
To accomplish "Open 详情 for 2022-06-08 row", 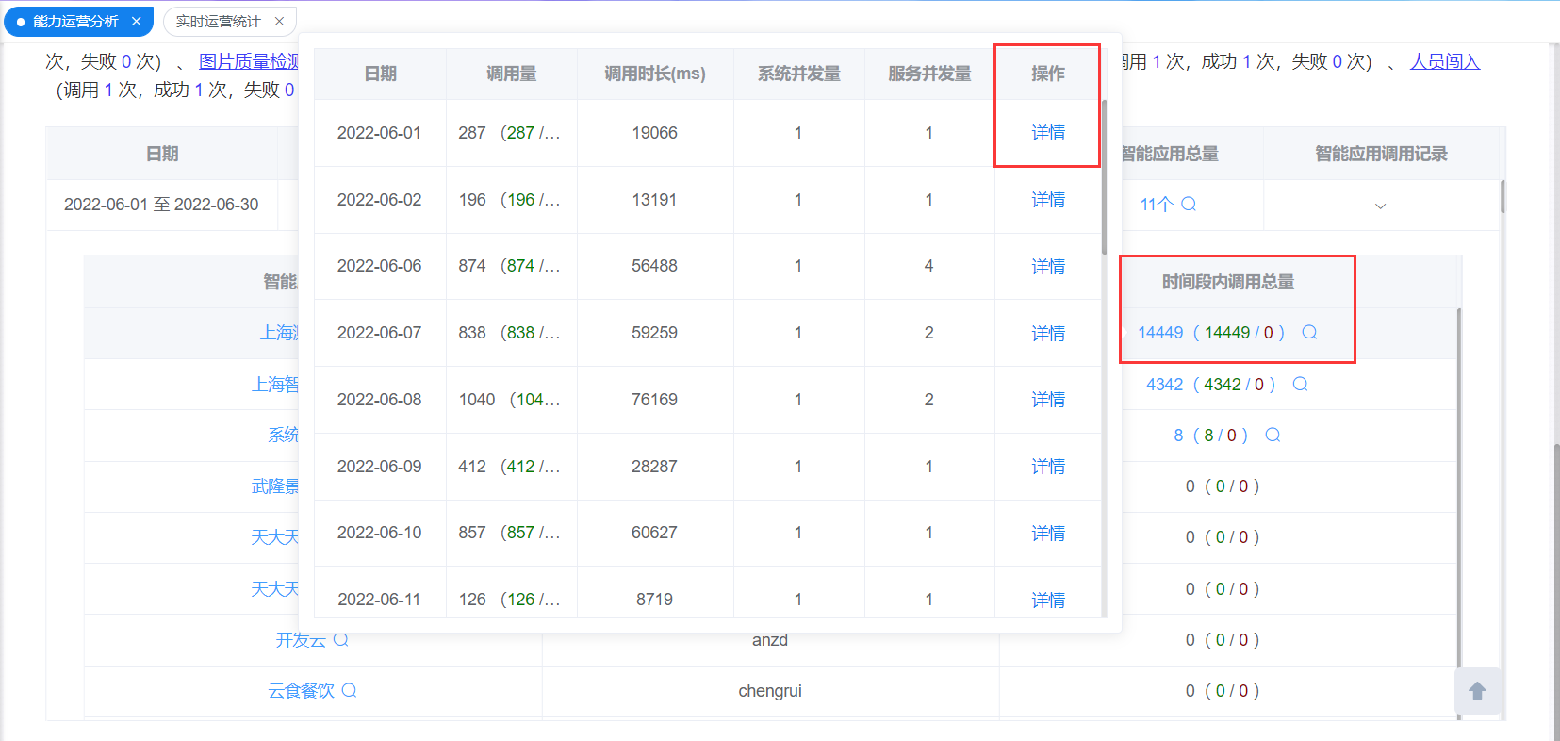I will (x=1048, y=400).
